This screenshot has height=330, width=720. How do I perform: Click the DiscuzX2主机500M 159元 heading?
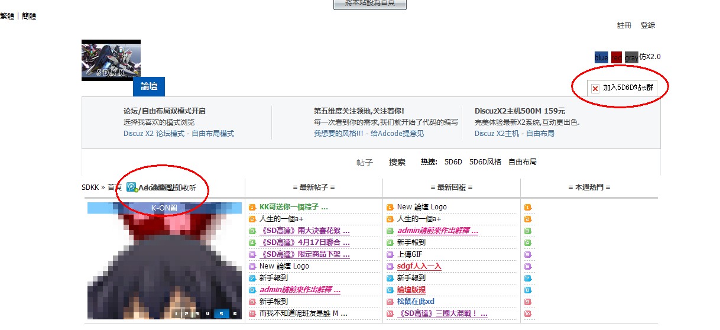(x=520, y=111)
